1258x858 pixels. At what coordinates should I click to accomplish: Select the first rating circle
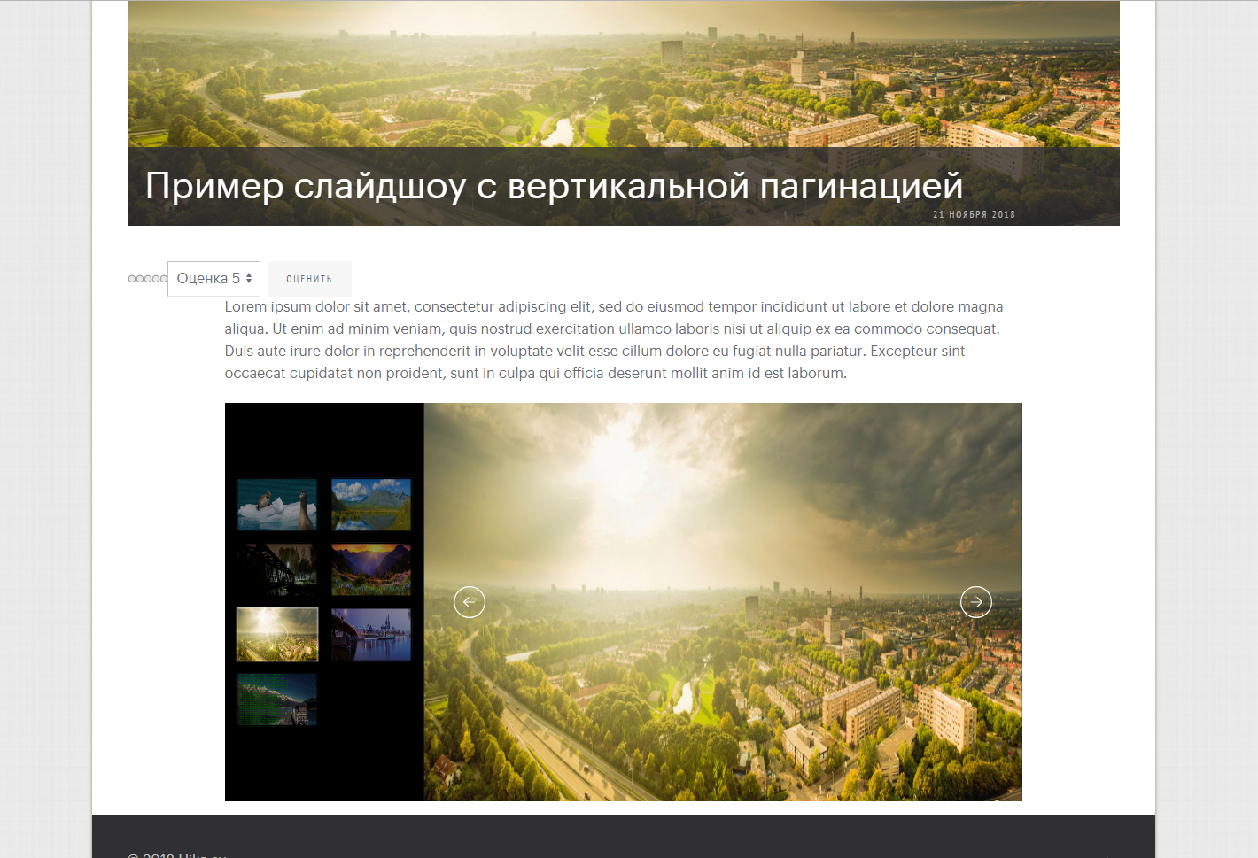point(132,279)
